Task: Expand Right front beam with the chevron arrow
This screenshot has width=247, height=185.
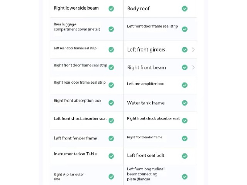Action: click(193, 67)
